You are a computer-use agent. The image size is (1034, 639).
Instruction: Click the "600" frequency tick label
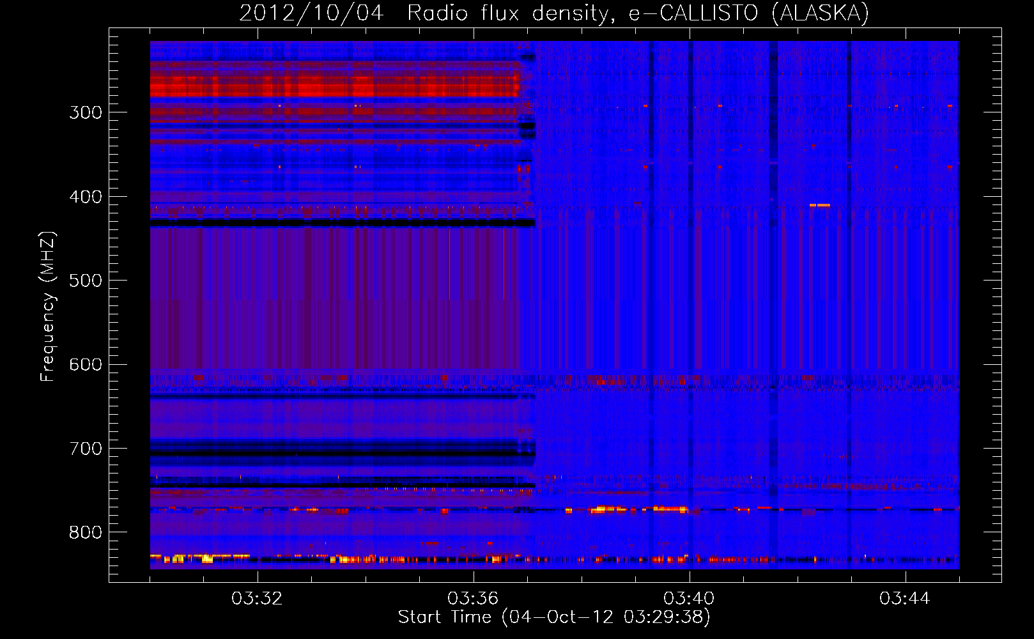[x=86, y=365]
